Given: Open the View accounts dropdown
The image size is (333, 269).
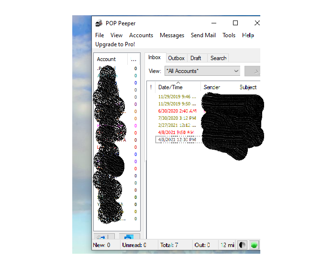Looking at the screenshot, I should coord(202,71).
